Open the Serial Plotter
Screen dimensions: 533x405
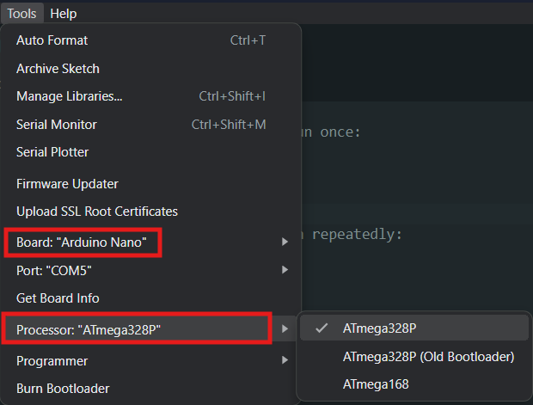tap(52, 152)
